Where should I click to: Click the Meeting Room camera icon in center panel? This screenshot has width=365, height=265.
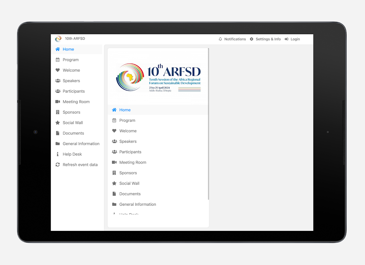pos(114,162)
